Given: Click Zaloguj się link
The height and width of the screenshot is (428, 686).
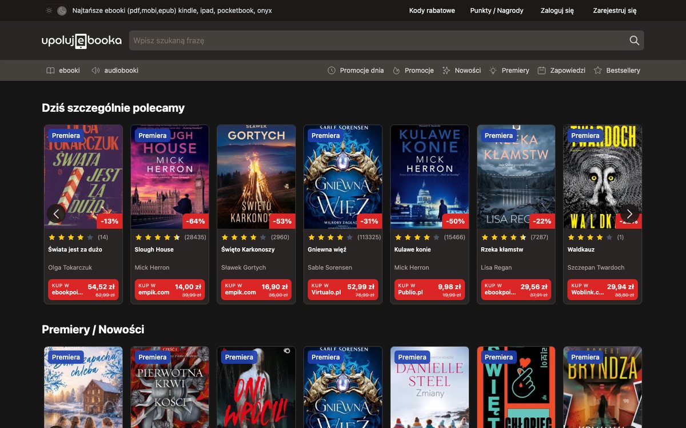Looking at the screenshot, I should pyautogui.click(x=557, y=11).
